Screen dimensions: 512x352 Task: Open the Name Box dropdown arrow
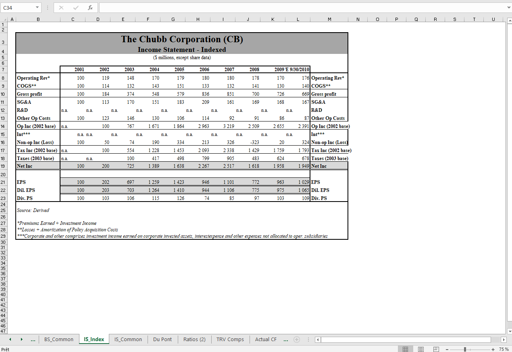coord(37,8)
